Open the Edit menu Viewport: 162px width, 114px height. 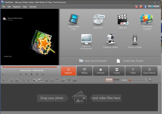coord(9,7)
